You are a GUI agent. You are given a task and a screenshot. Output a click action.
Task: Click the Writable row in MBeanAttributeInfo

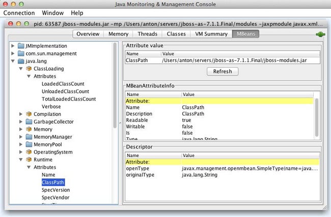coord(219,127)
